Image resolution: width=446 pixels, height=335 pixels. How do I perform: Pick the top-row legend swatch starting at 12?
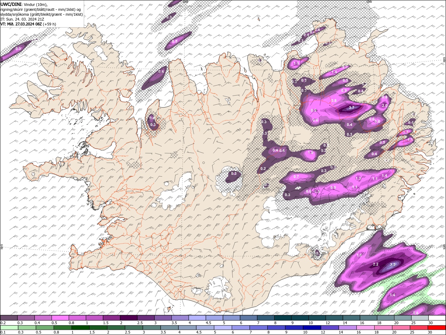334,318
